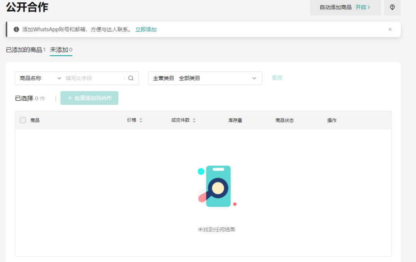This screenshot has width=416, height=262.
Task: Switch to the 未添加 tab
Action: tap(61, 49)
